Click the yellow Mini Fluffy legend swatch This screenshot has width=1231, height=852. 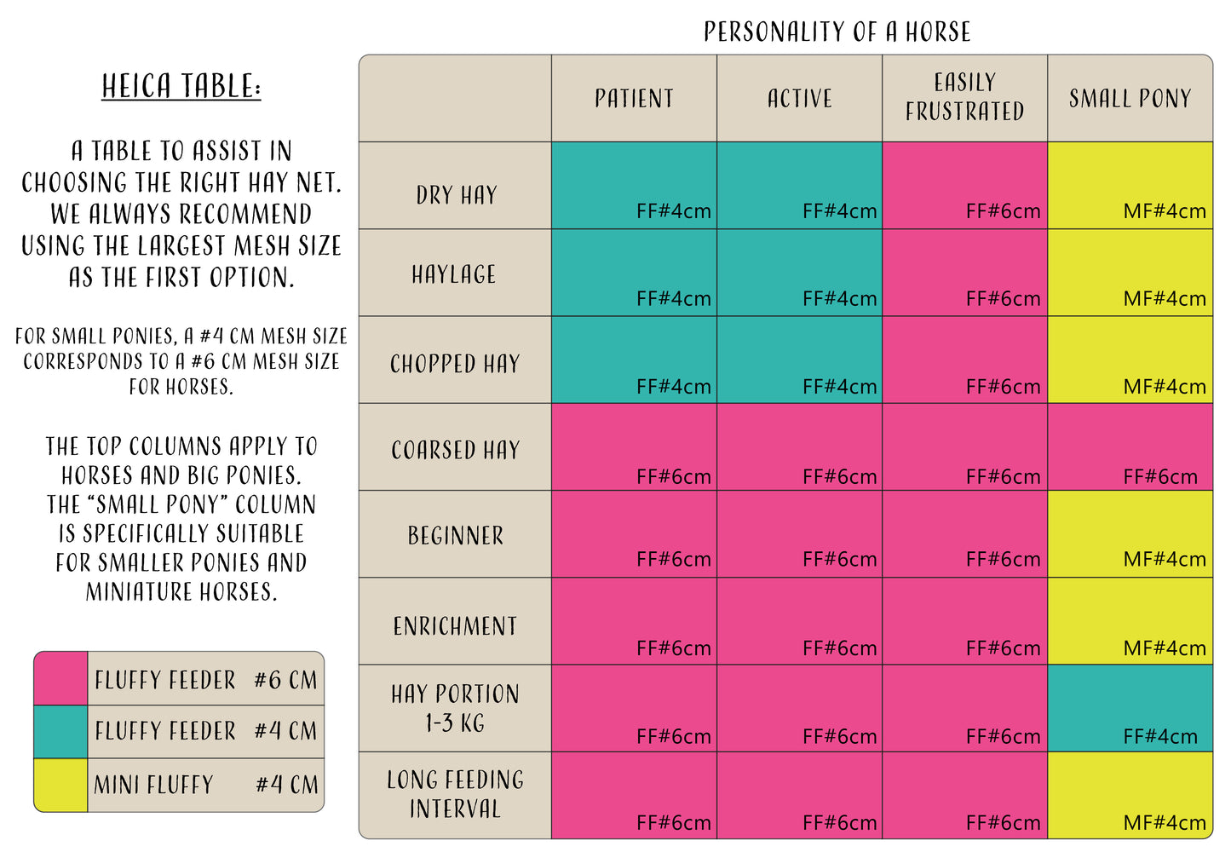pyautogui.click(x=60, y=785)
